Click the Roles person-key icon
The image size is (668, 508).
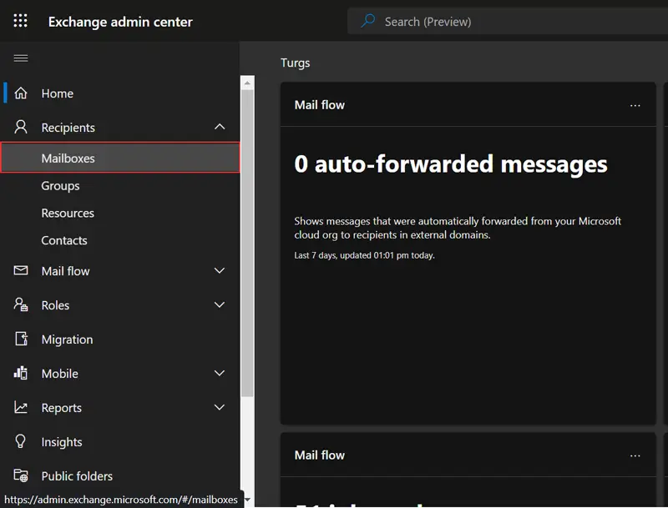click(21, 305)
